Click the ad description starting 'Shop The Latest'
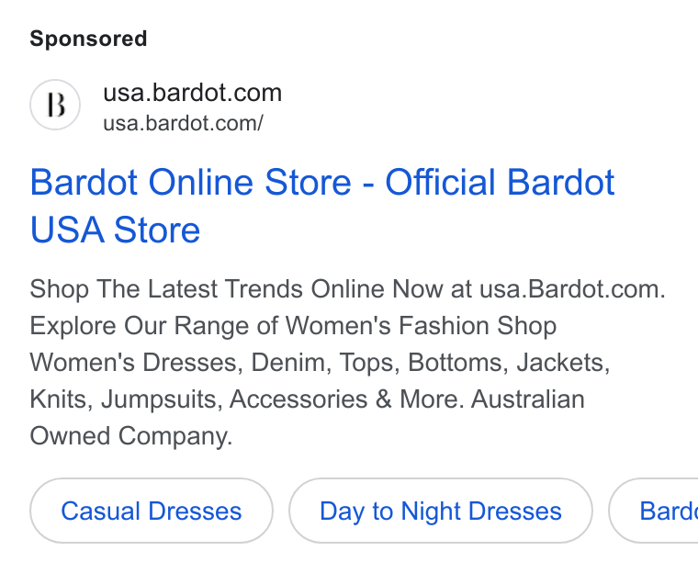 click(347, 362)
